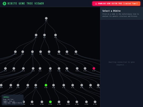Open node B-46
Screen dimensions: 143x107
[18, 85]
